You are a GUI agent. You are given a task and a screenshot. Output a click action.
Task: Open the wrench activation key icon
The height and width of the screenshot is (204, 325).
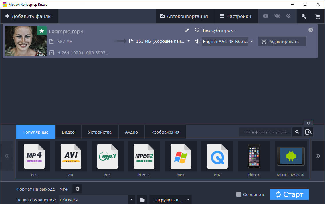click(x=304, y=17)
